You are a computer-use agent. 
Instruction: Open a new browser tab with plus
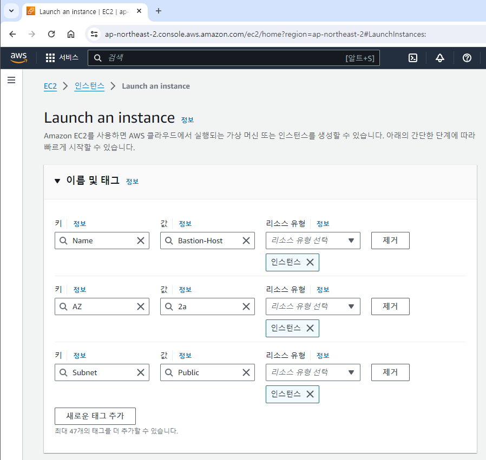pyautogui.click(x=159, y=11)
